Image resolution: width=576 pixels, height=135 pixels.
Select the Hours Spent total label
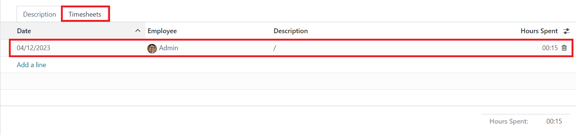click(x=509, y=121)
